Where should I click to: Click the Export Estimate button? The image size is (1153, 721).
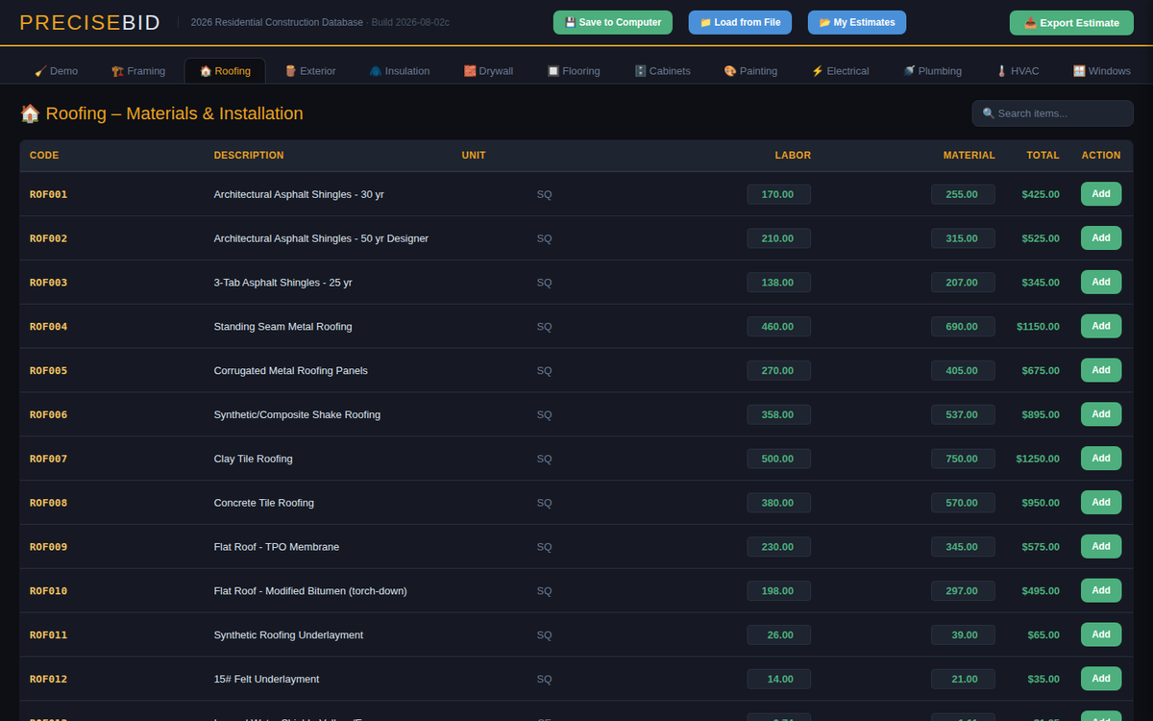click(1071, 23)
